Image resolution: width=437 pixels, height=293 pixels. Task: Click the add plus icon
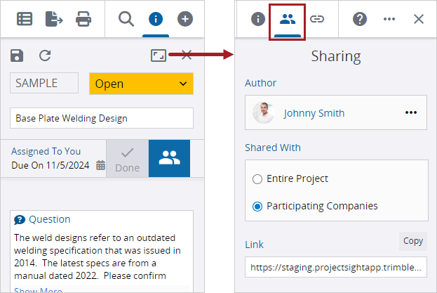pyautogui.click(x=185, y=19)
